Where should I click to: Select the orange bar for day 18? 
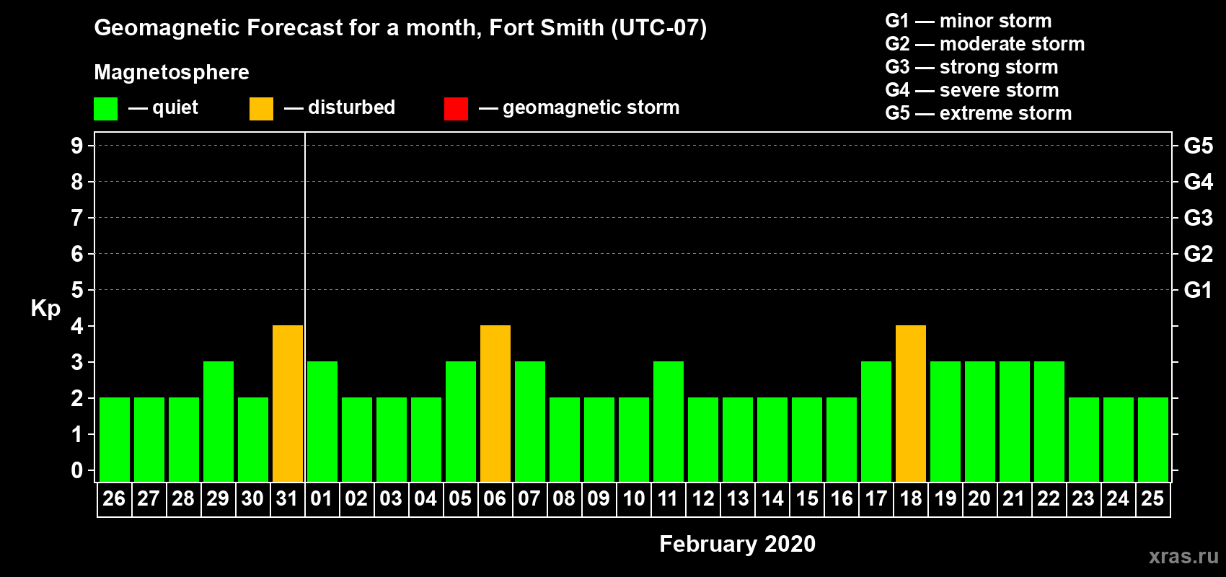911,404
